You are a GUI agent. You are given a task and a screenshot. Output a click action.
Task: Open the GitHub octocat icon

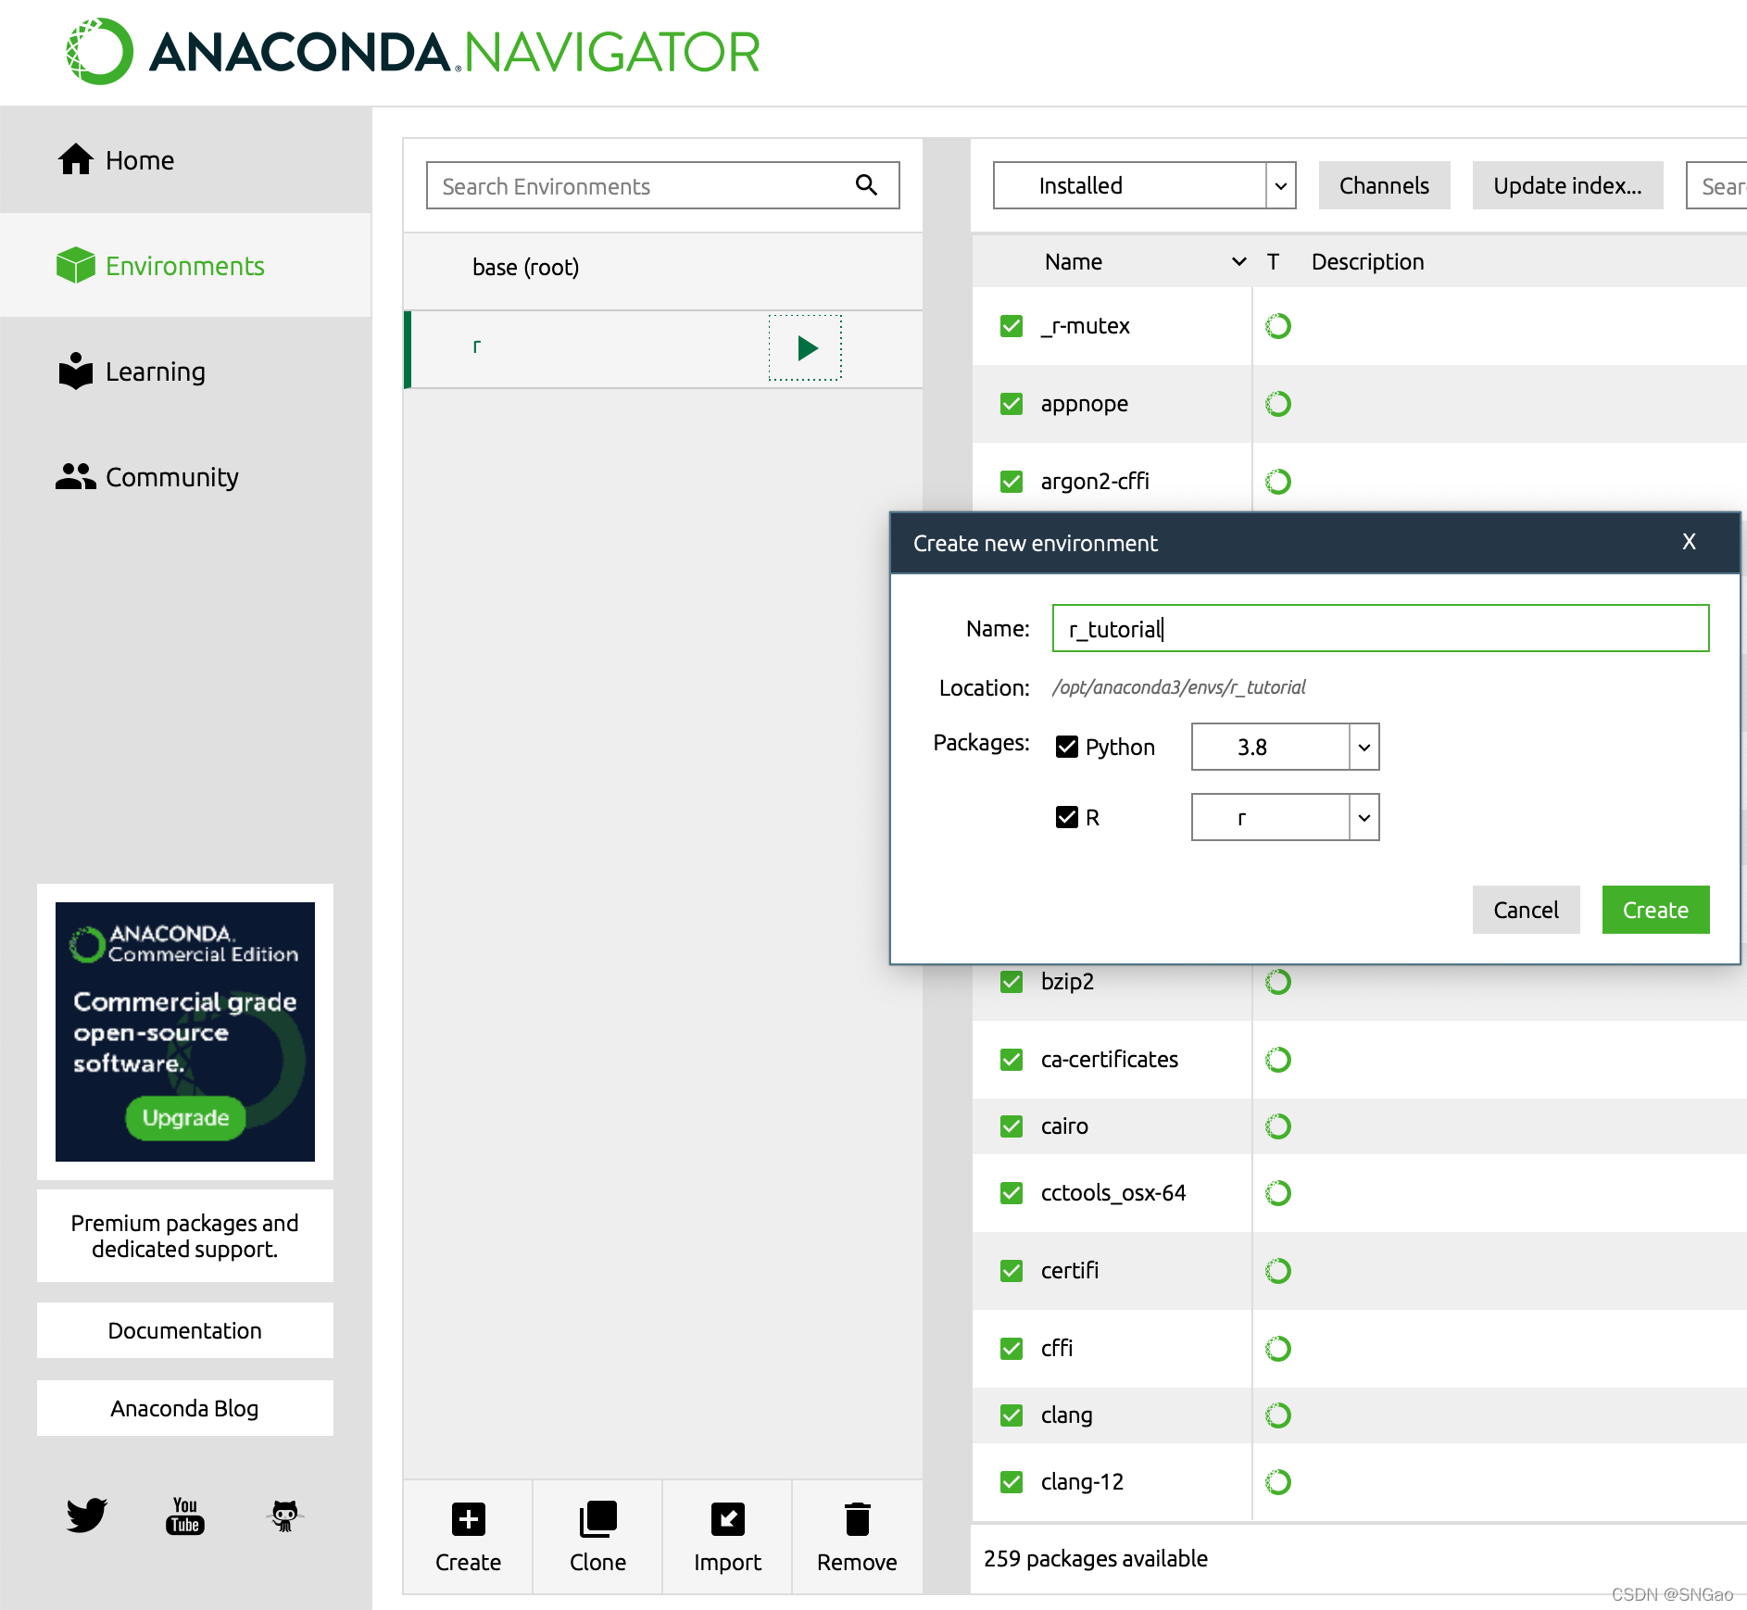[285, 1516]
